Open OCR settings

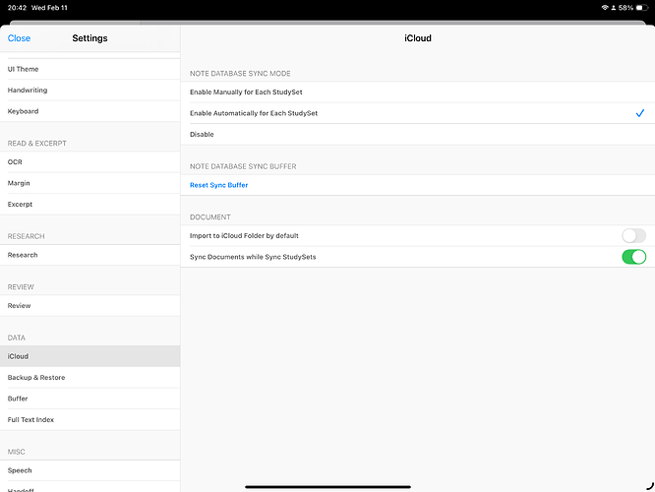[15, 161]
